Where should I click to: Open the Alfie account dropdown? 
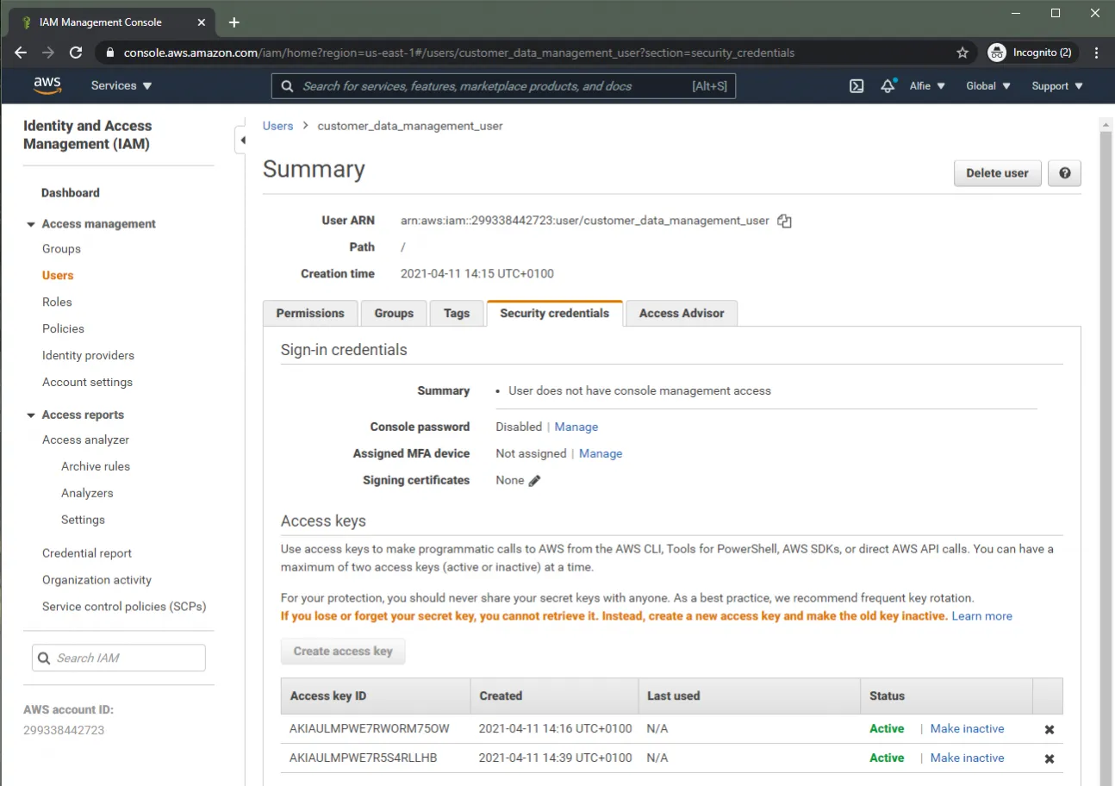927,86
